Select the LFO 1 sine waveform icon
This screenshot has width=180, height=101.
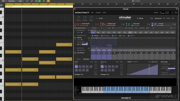pyautogui.click(x=76, y=66)
